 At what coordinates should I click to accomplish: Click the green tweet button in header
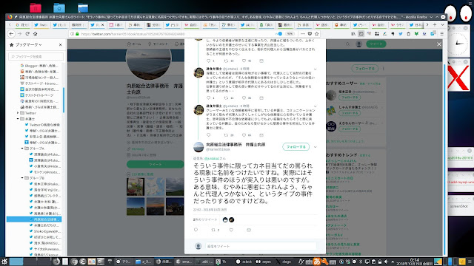point(376,44)
